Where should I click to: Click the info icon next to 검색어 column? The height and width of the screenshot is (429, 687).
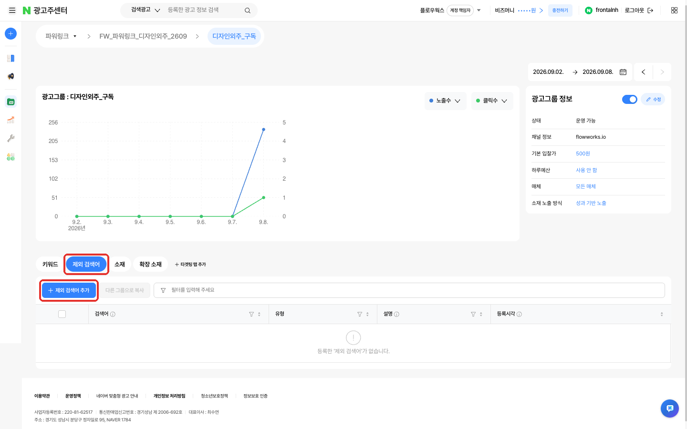tap(113, 314)
